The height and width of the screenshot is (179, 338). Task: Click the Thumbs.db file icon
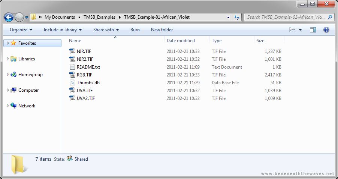72,83
